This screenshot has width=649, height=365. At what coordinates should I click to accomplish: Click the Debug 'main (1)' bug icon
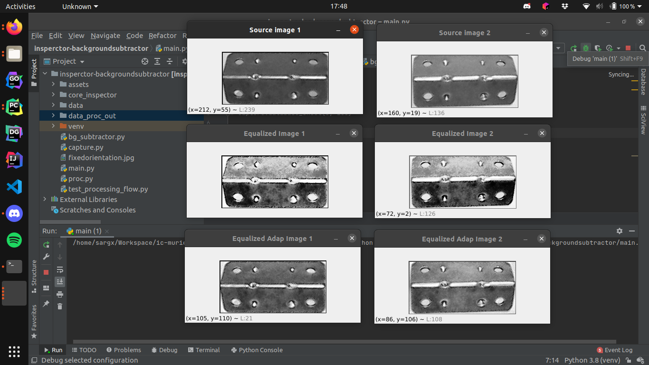point(586,48)
